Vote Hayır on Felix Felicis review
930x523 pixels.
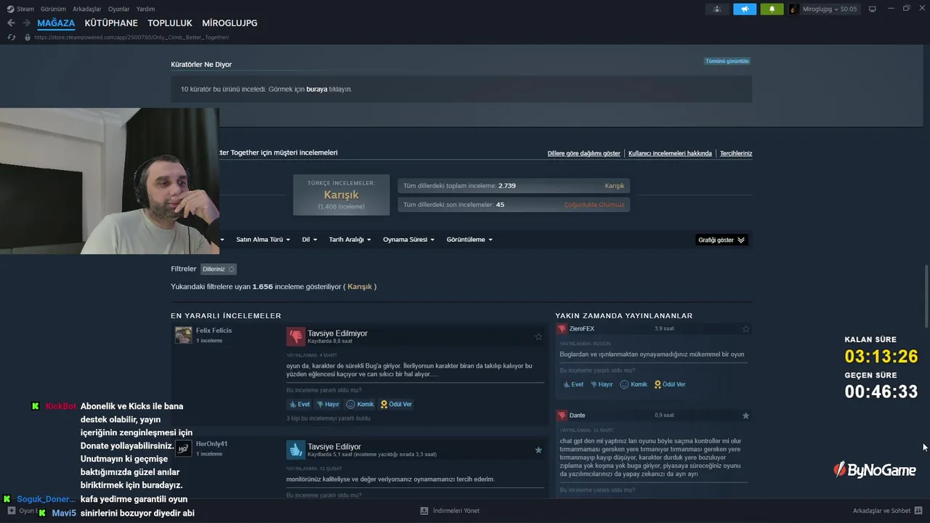point(328,405)
